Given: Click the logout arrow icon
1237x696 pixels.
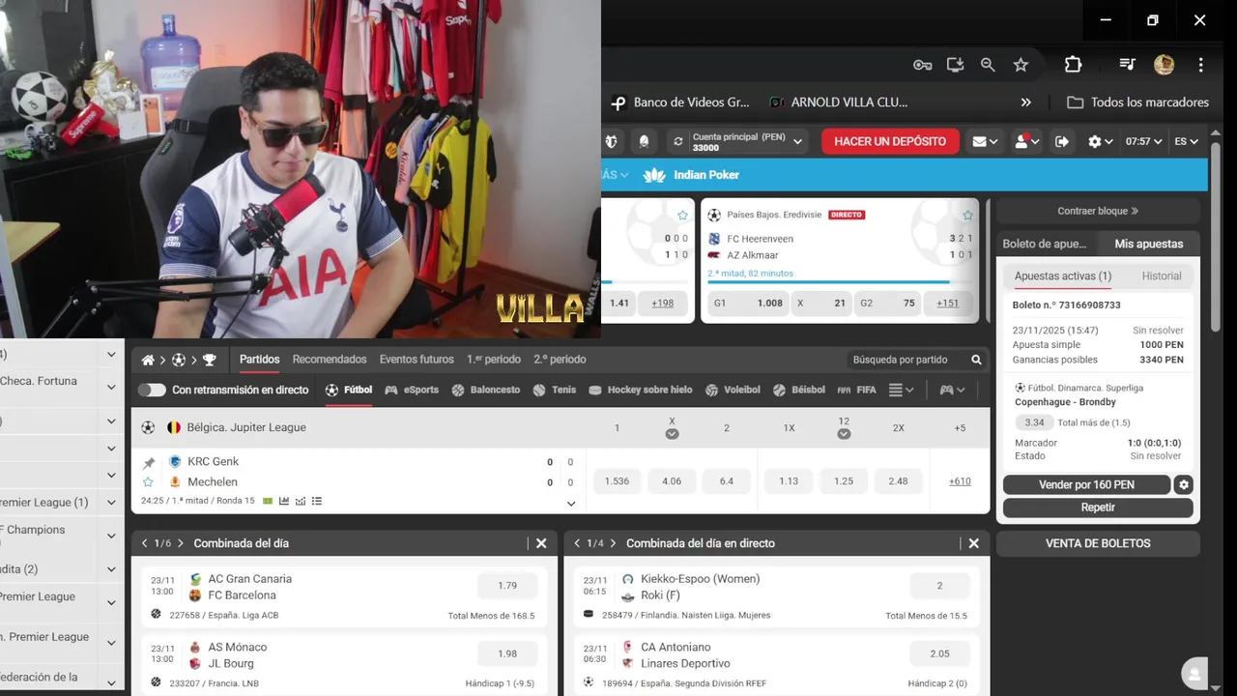Looking at the screenshot, I should [x=1062, y=142].
